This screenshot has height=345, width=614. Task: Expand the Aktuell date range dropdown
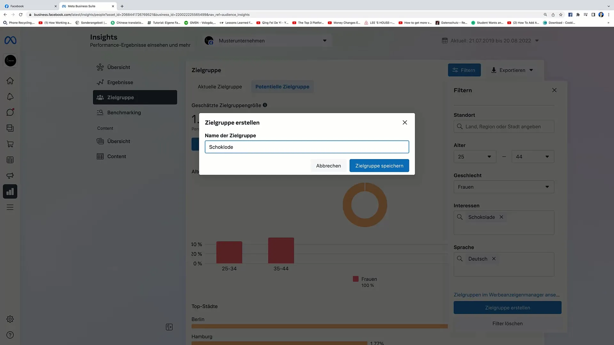[538, 41]
